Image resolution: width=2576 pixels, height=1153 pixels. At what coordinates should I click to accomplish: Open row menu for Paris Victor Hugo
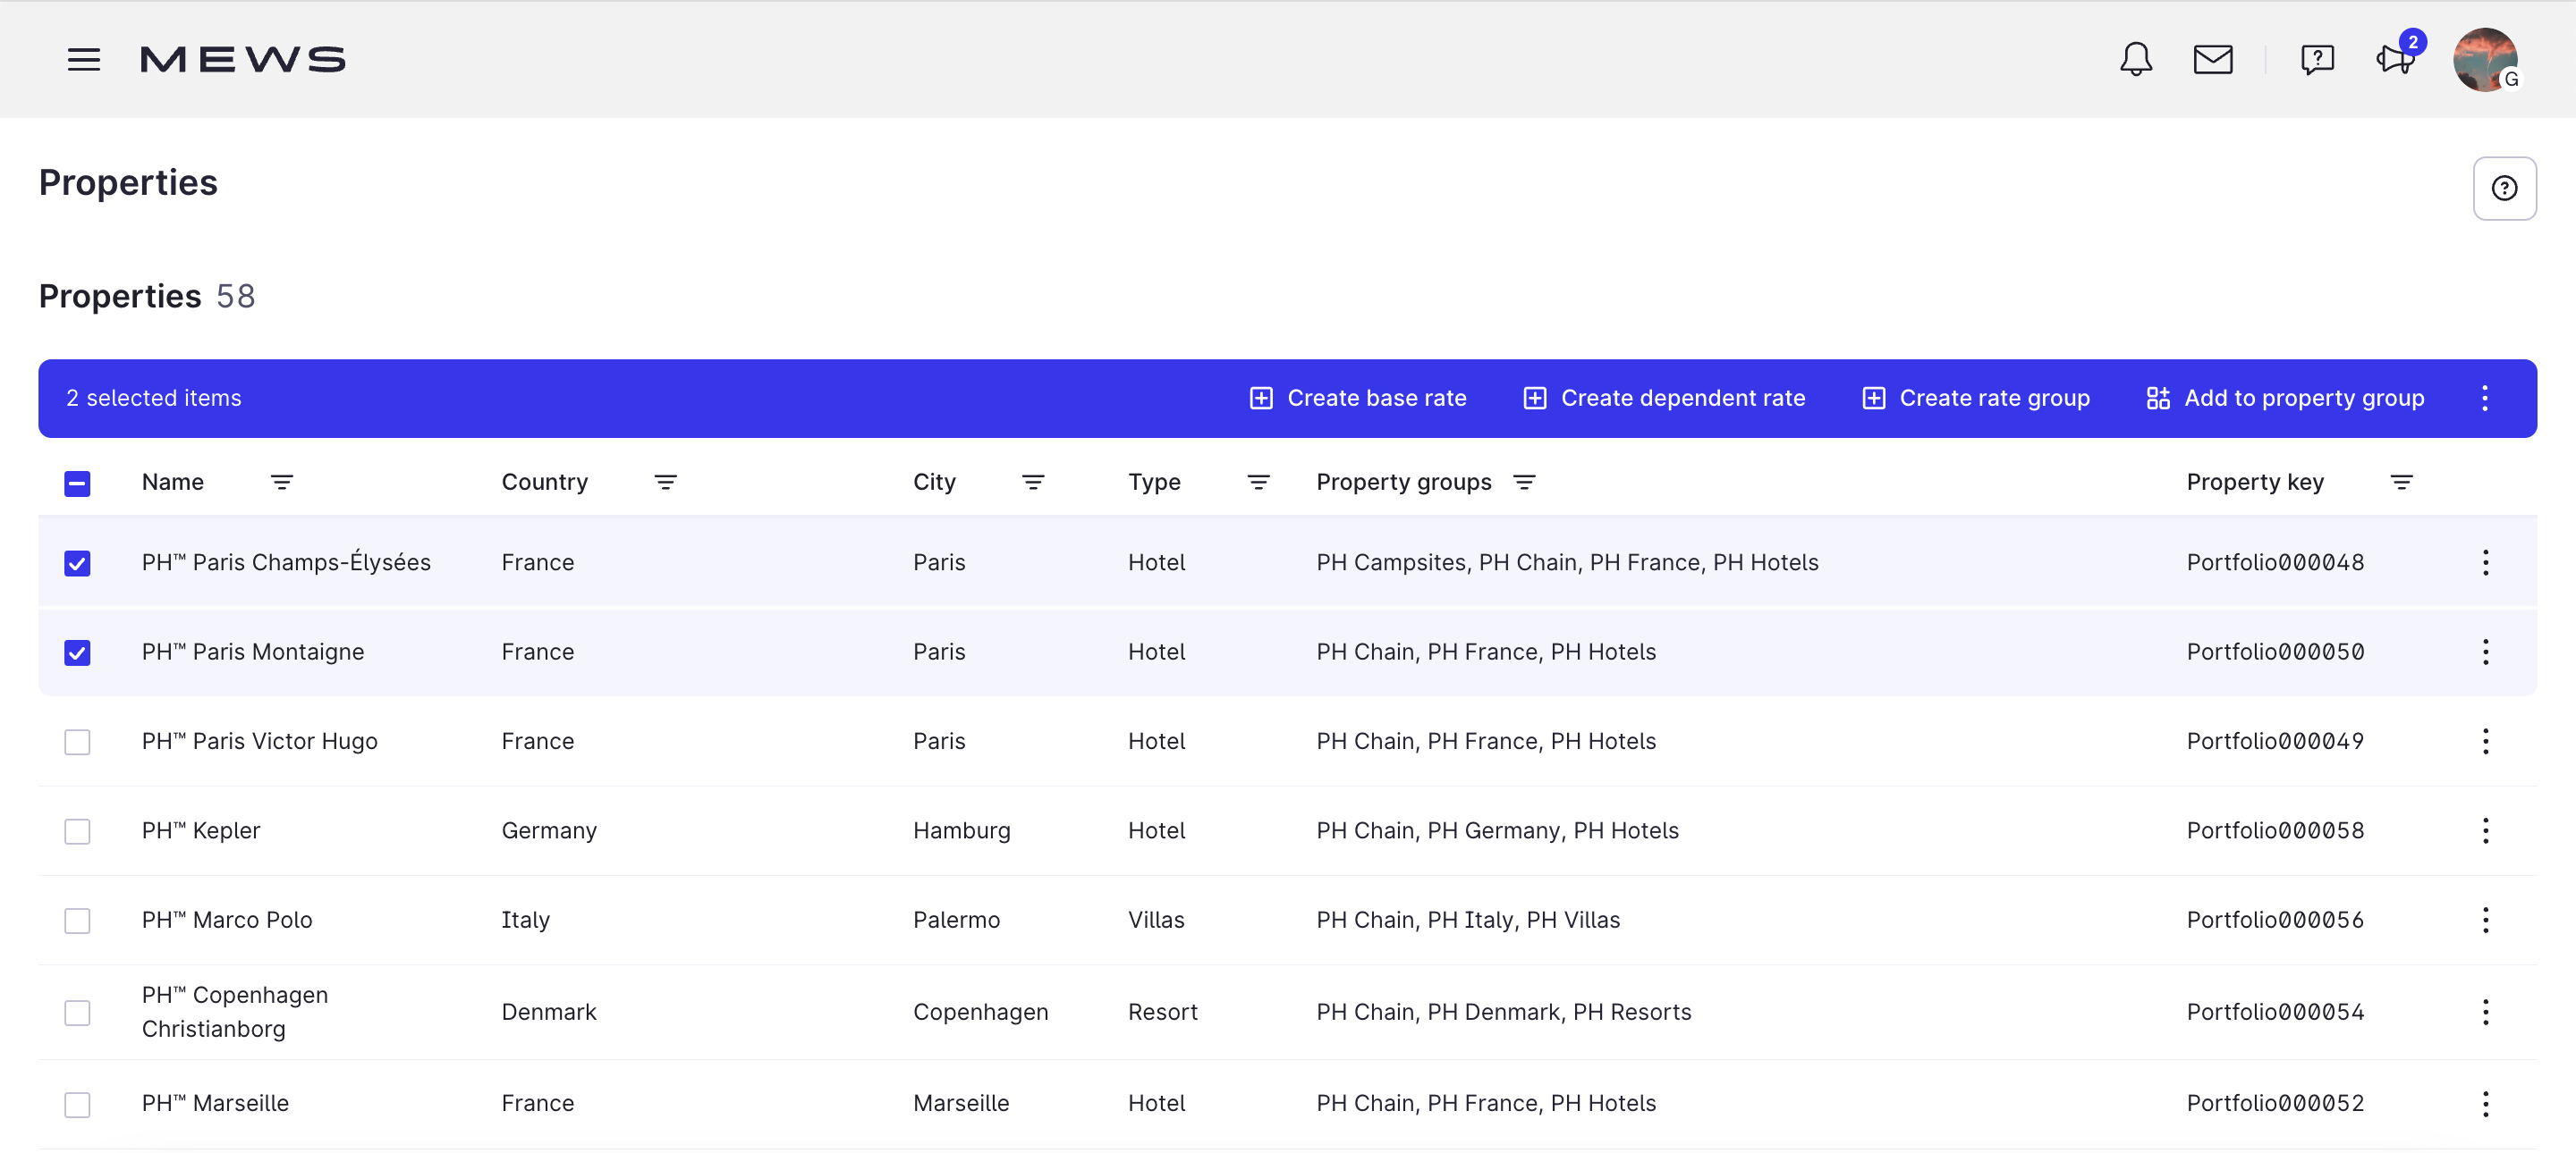(2485, 741)
